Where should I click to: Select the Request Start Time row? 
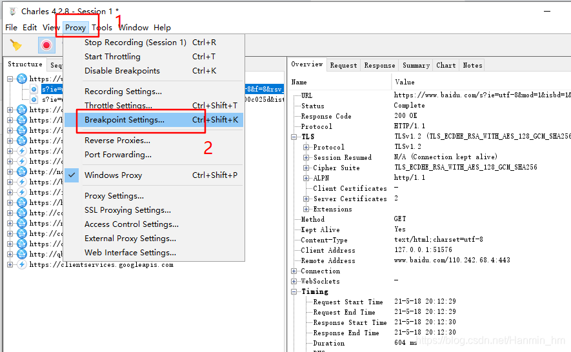(430, 302)
